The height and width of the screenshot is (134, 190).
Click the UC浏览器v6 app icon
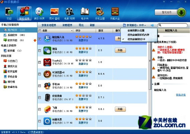tap(47, 74)
